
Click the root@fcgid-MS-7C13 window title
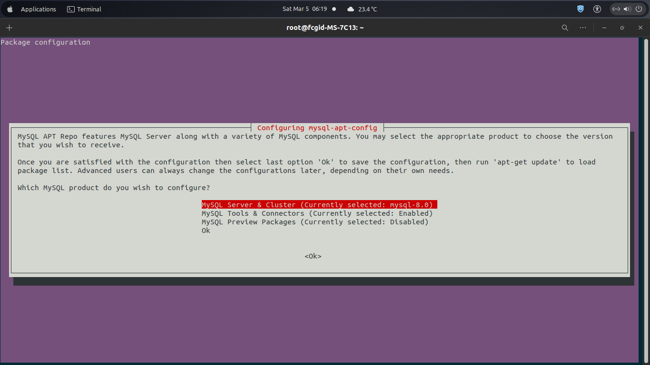click(x=325, y=28)
